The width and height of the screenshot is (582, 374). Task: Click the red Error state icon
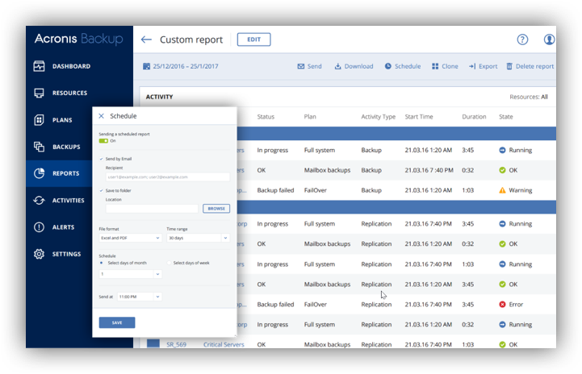(x=502, y=305)
